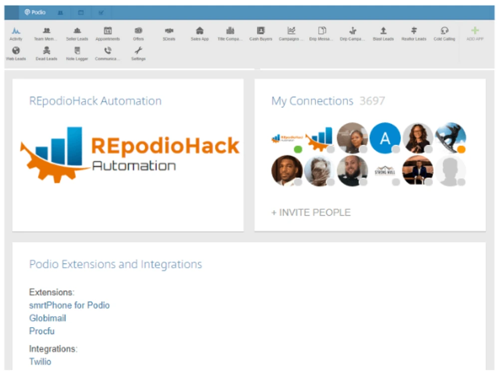Click the Podio Extensions and Integrations heading
Screen dimensions: 499x374
[x=116, y=264]
